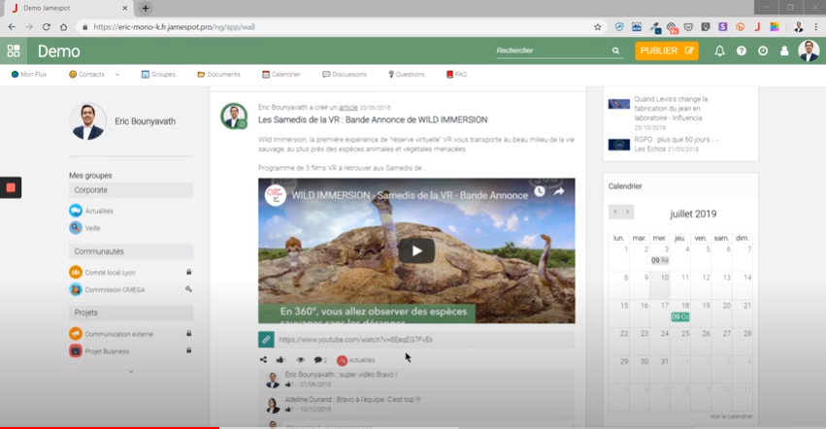Like Adeline Durand's comment
Viewport: 826px width, 429px height.
tap(287, 409)
